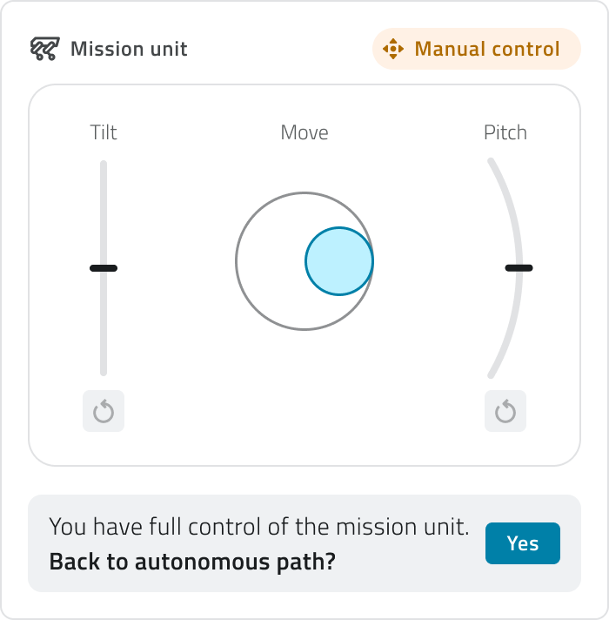
Task: Click the Manual control mode badge label
Action: 487,49
